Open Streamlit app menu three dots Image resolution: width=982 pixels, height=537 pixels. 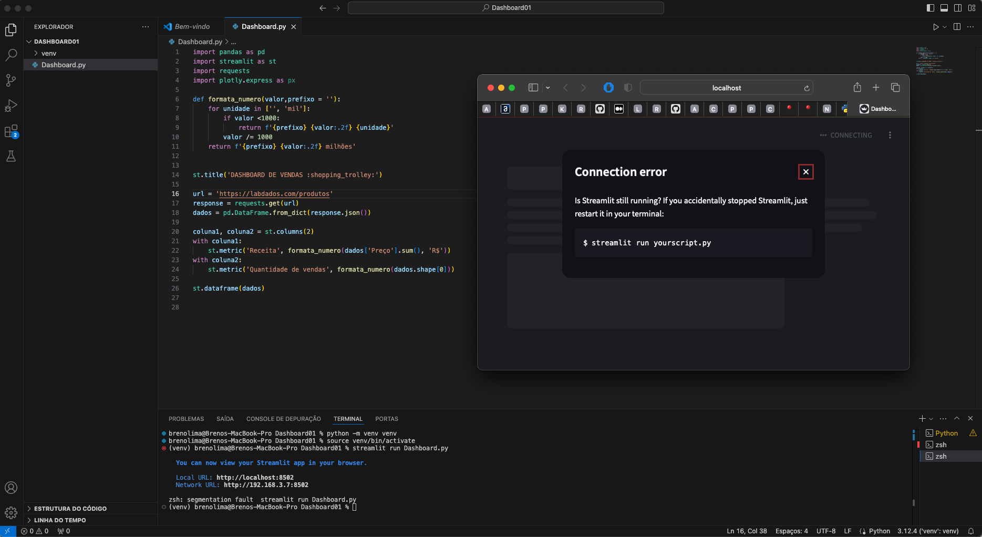click(x=890, y=135)
